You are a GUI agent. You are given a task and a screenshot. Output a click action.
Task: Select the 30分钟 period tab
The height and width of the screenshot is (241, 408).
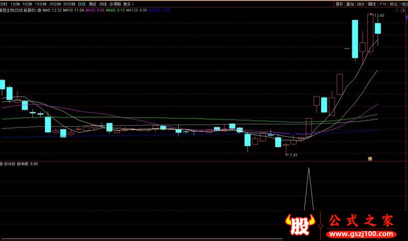coord(55,4)
